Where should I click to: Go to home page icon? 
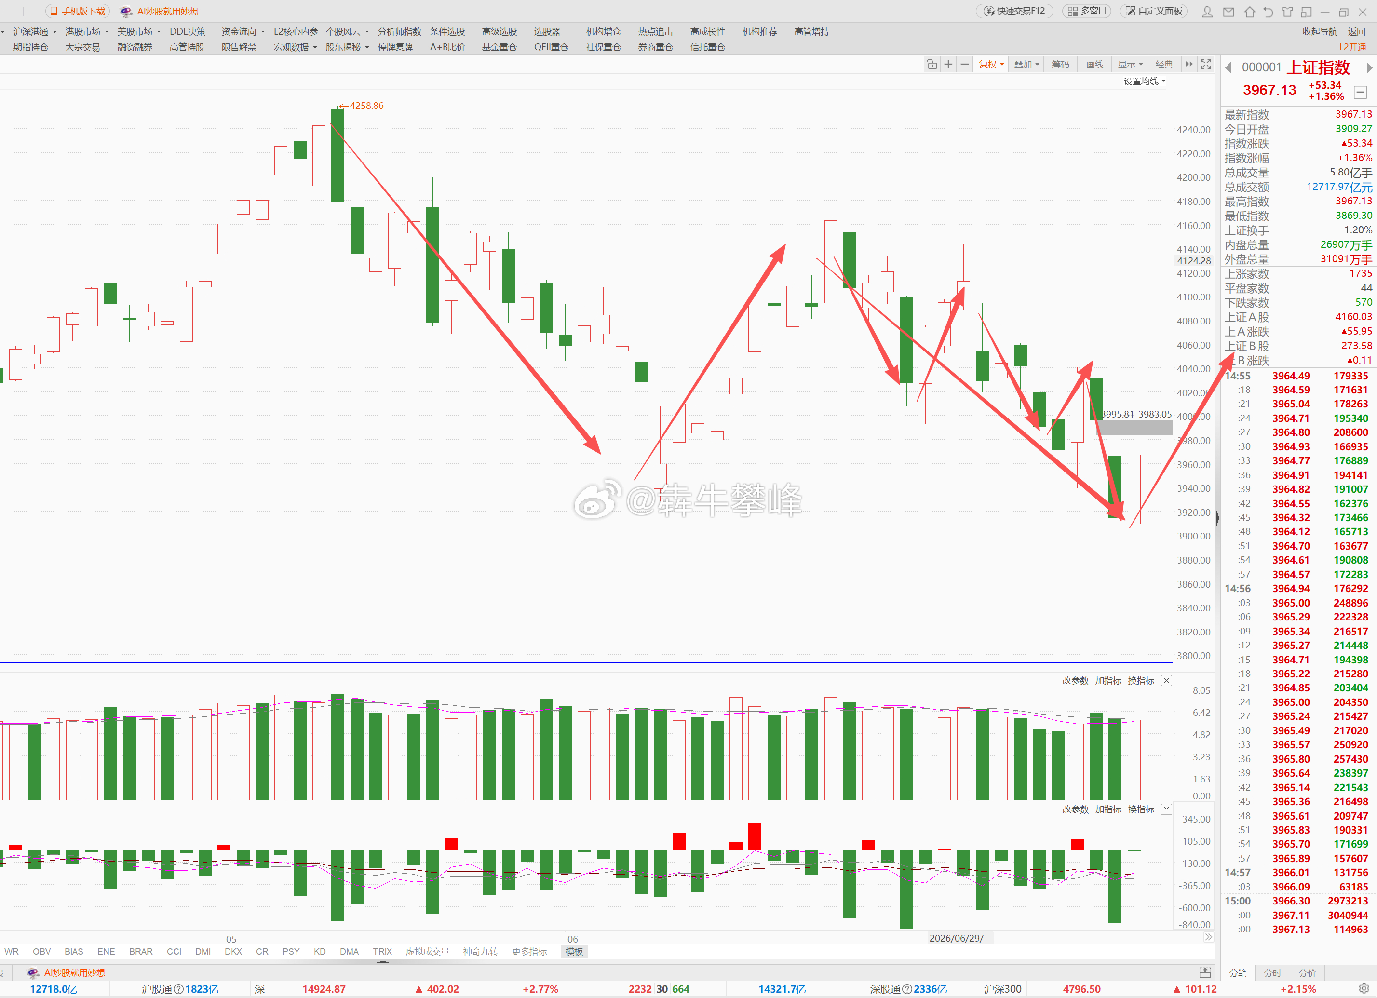[1250, 12]
